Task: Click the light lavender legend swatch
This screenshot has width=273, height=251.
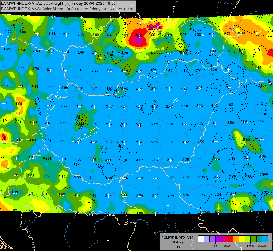Action: (207, 239)
